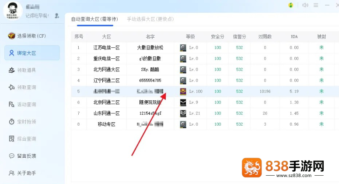Select 绑定大区 sidebar item
The image size is (339, 184).
click(32, 53)
